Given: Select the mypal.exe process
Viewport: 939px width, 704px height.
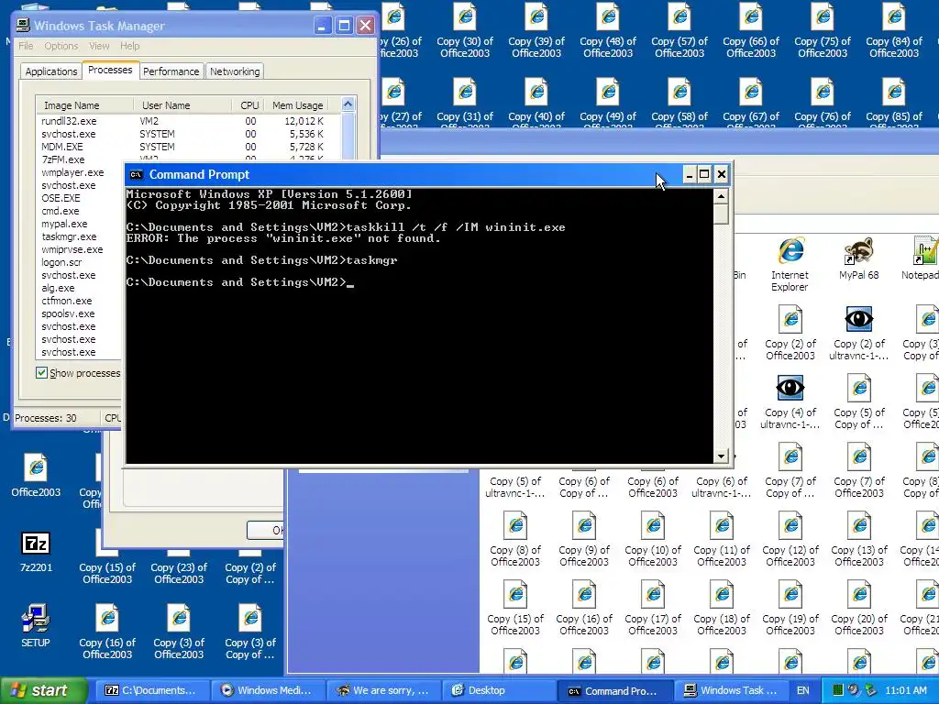Looking at the screenshot, I should tap(64, 224).
